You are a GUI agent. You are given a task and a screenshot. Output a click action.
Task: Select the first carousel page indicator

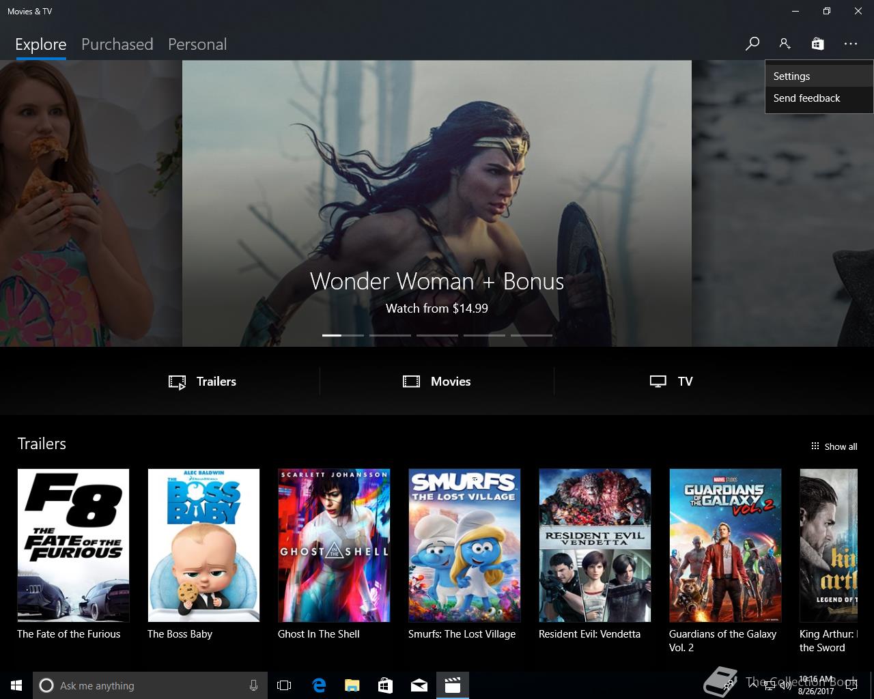coord(343,335)
